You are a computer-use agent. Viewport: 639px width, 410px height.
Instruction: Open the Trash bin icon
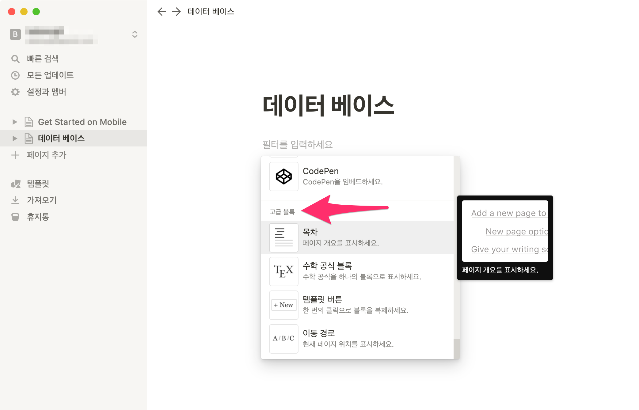tap(15, 217)
